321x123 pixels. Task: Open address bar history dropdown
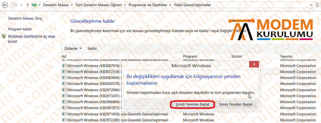(x=311, y=5)
